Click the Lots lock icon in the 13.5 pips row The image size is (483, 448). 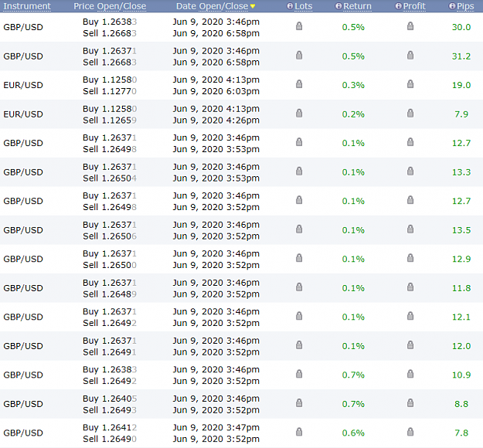[x=299, y=229]
